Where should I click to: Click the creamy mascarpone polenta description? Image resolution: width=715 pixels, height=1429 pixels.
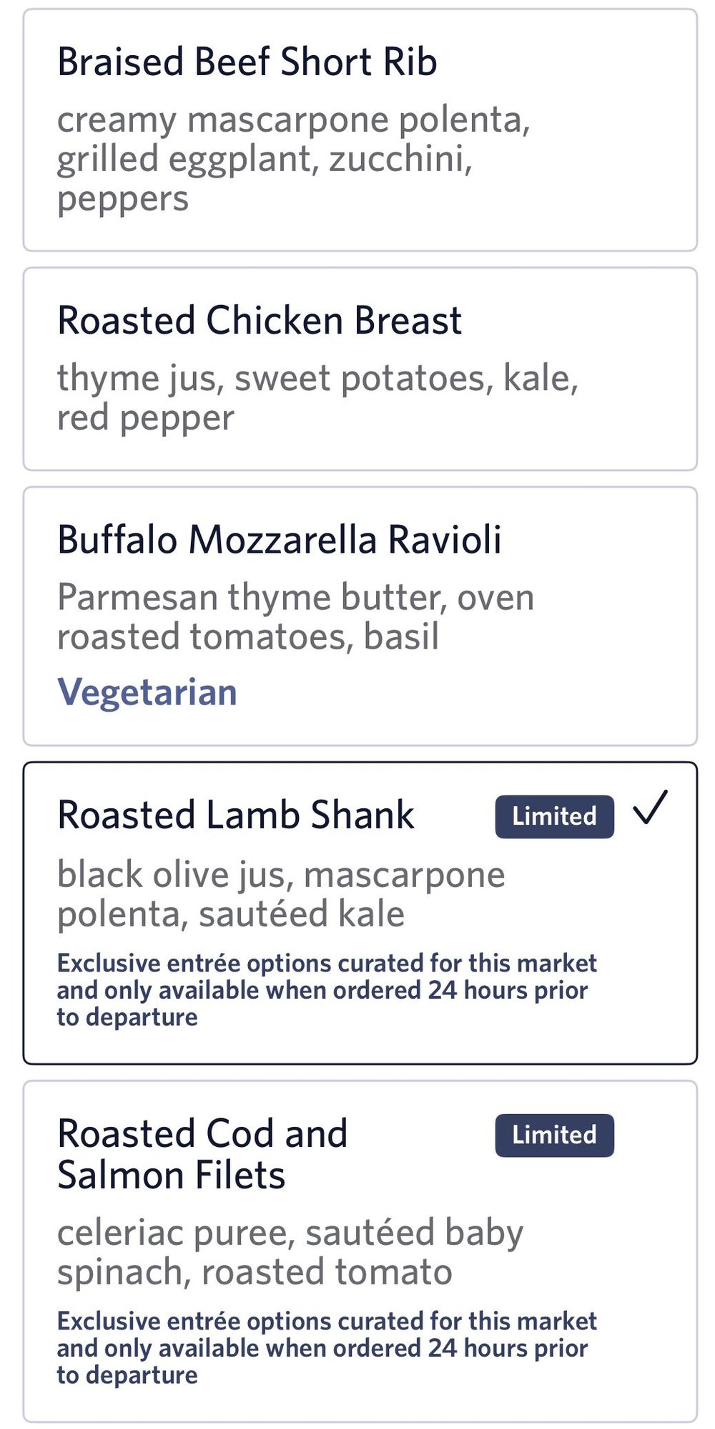293,159
